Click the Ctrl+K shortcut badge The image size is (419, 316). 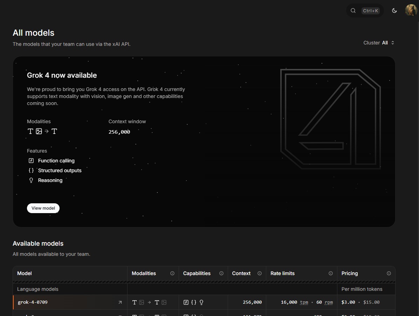click(370, 11)
